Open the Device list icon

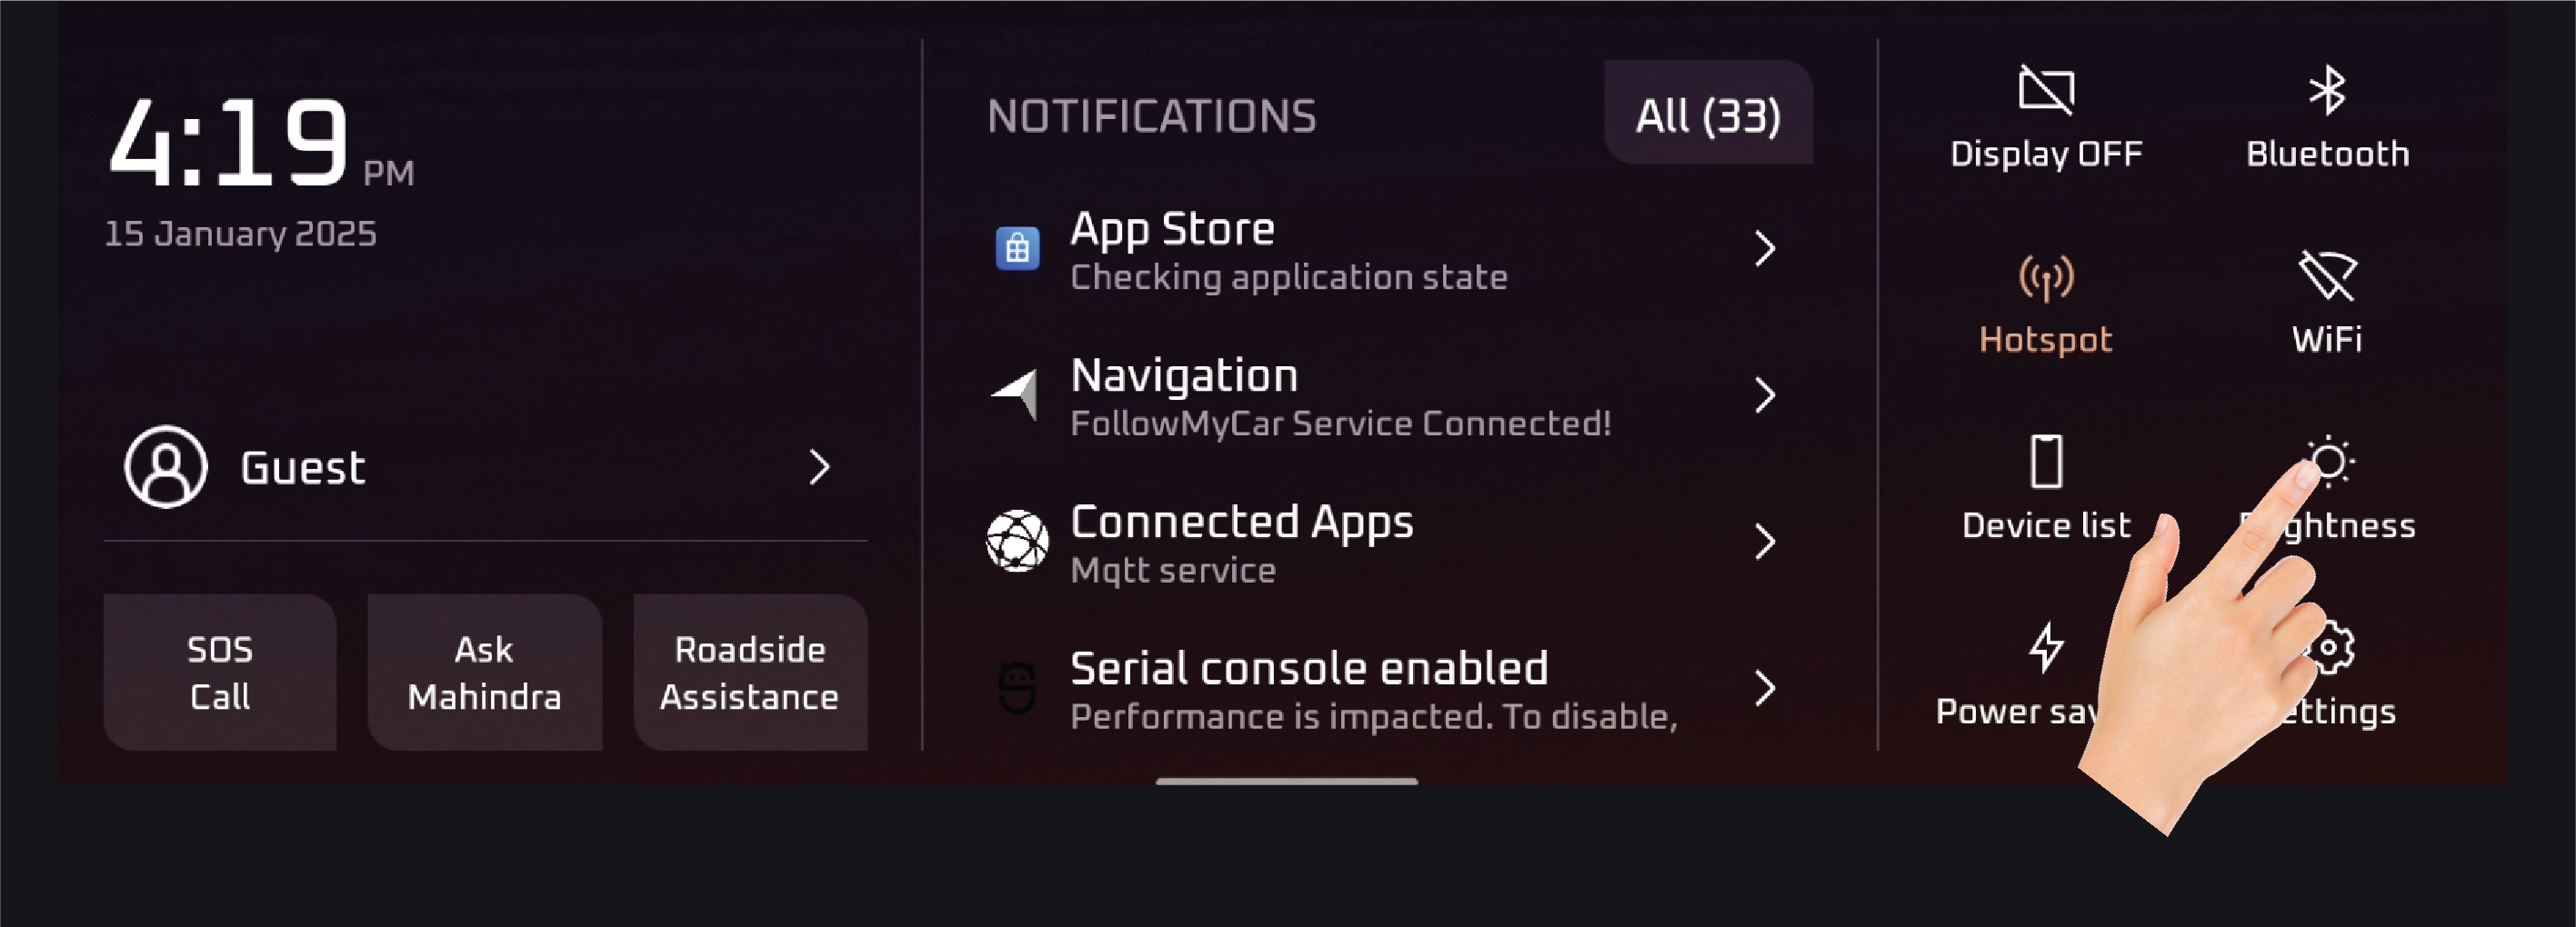click(x=2046, y=462)
